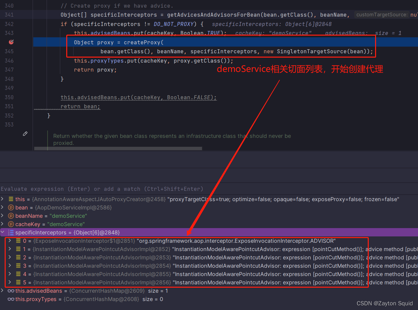Click the '// Create proxy if we have advice.' comment
The width and height of the screenshot is (418, 310).
point(117,6)
